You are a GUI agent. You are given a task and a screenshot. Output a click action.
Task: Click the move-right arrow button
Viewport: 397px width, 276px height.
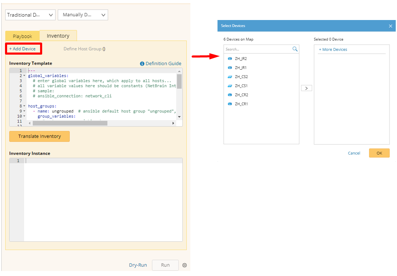click(306, 88)
